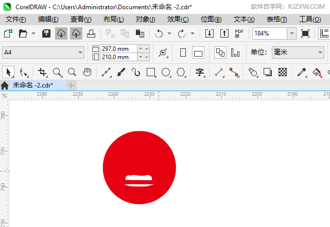Open the 效果(C) menu

coord(178,20)
